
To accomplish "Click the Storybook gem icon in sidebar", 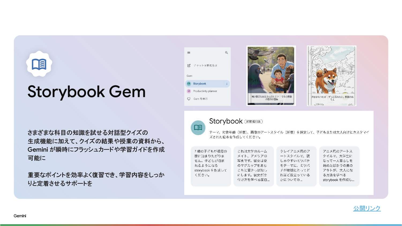I will point(189,84).
